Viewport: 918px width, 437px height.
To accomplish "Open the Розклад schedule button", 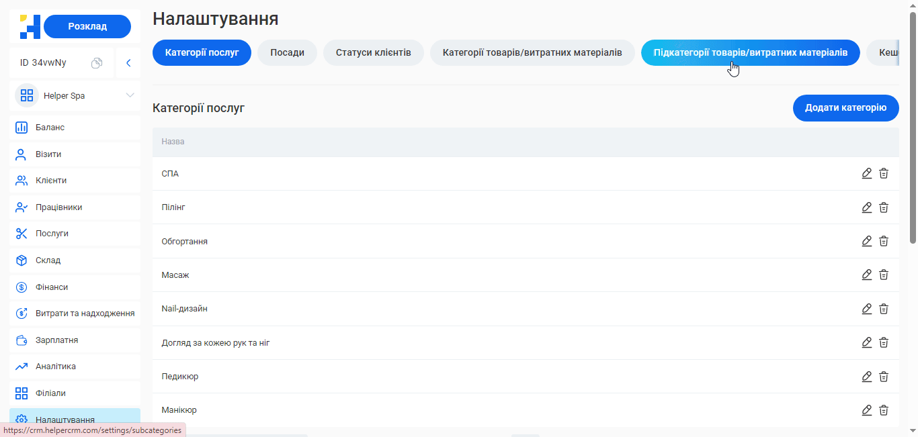I will click(87, 26).
